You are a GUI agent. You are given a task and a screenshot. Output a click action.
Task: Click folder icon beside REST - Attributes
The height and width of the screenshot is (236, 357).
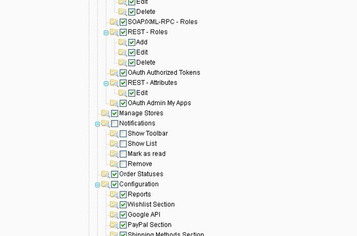114,83
